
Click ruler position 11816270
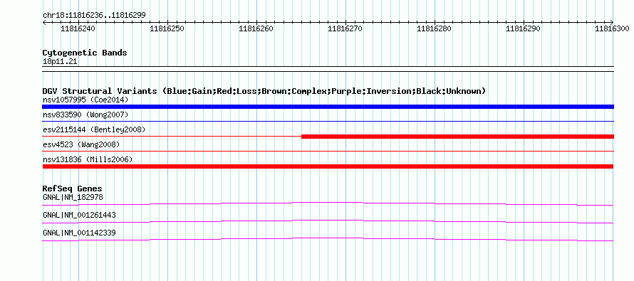pos(345,28)
